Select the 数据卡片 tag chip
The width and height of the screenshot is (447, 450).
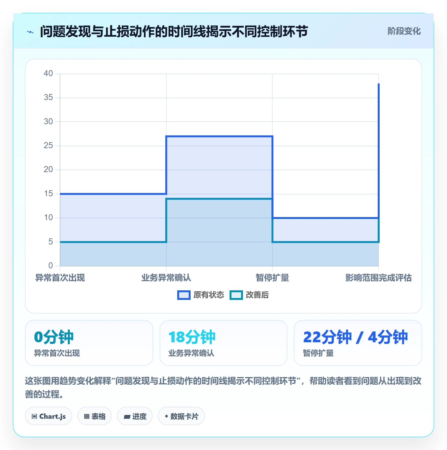coord(181,416)
